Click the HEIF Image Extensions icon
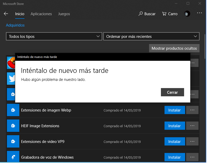This screenshot has width=207, height=163. tap(13, 126)
